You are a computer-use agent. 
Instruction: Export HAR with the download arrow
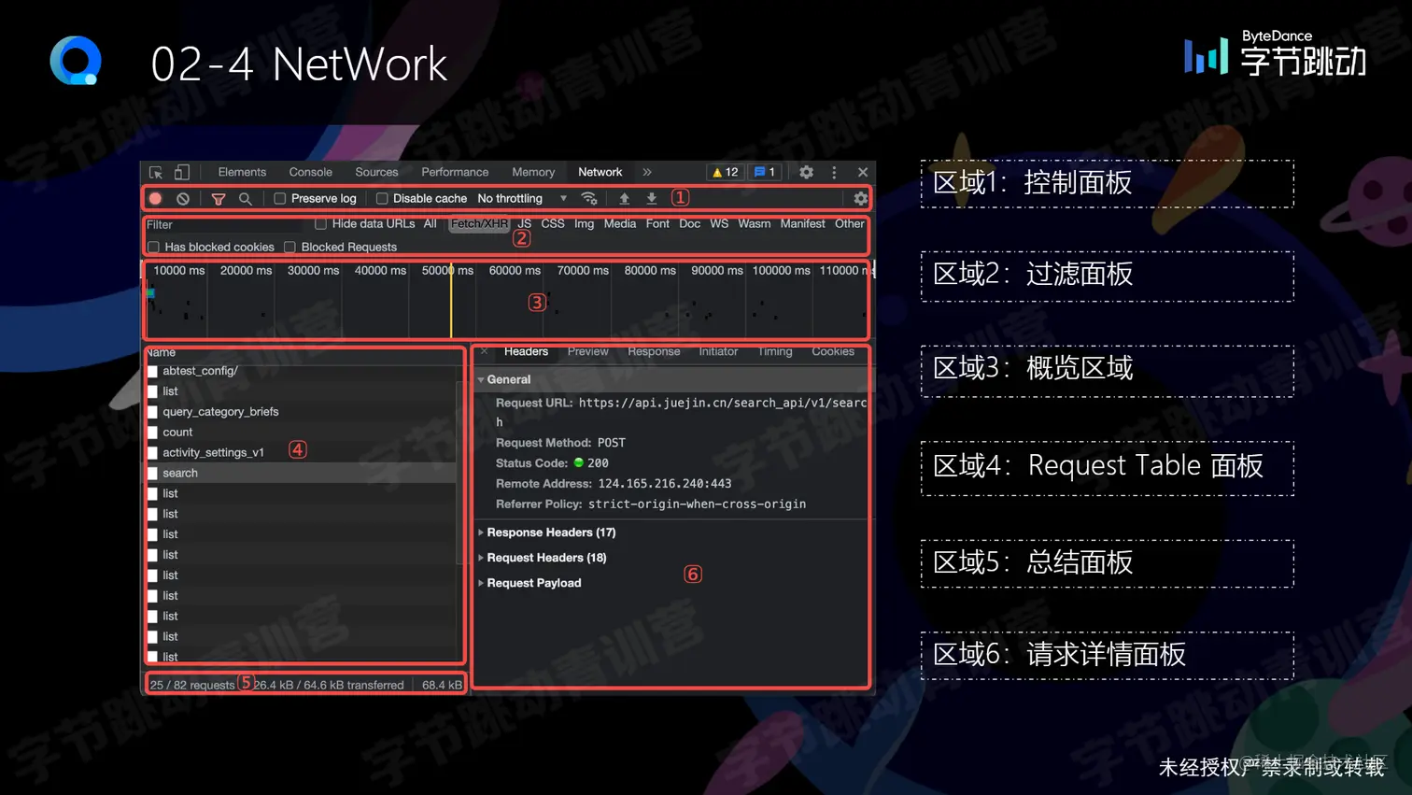point(652,198)
